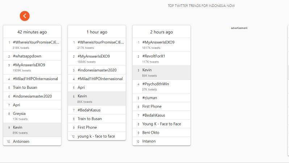The height and width of the screenshot is (163, 289).
Task: Open #Psycho8thWin trend
Action: pyautogui.click(x=162, y=87)
